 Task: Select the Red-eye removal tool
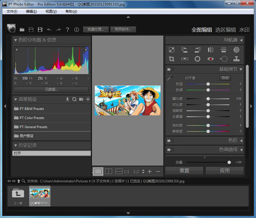[x=210, y=59]
